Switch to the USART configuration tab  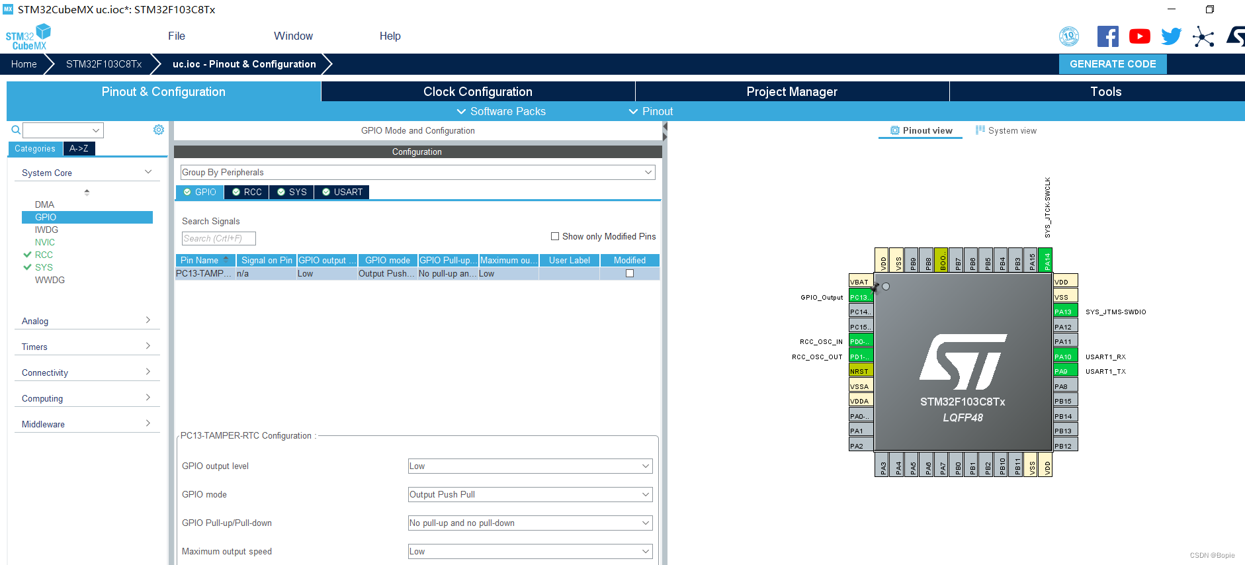point(342,192)
